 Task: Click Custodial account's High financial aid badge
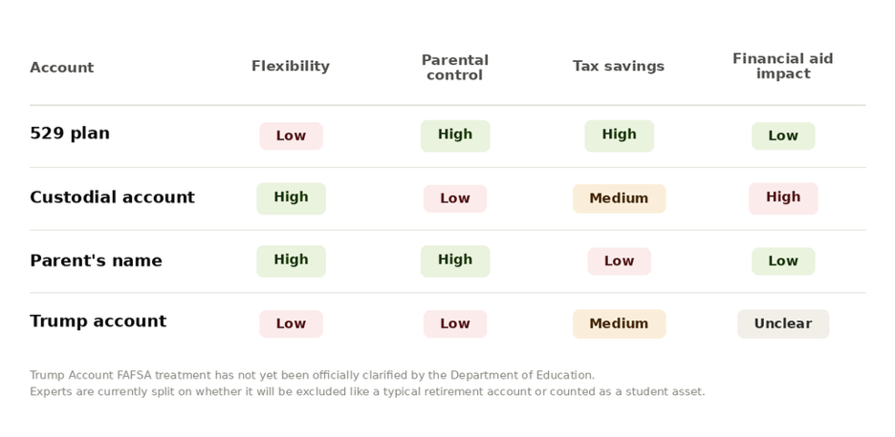(x=783, y=198)
